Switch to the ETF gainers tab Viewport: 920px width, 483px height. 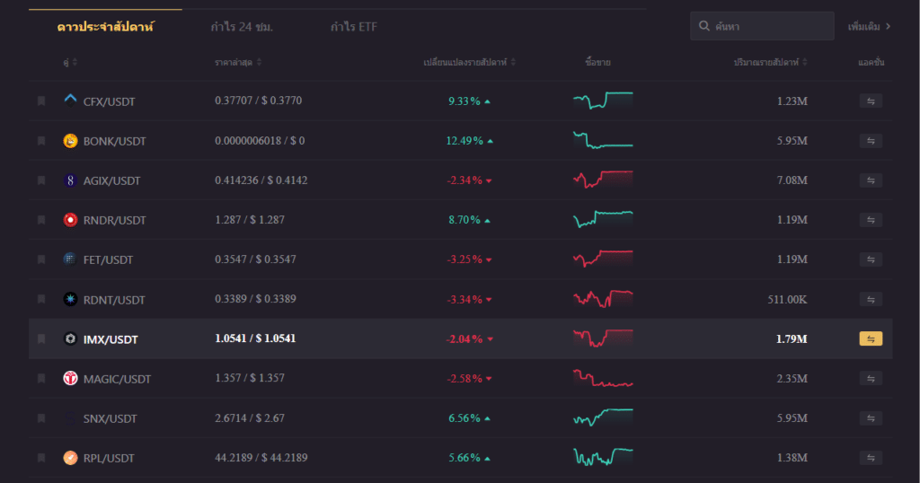point(354,27)
